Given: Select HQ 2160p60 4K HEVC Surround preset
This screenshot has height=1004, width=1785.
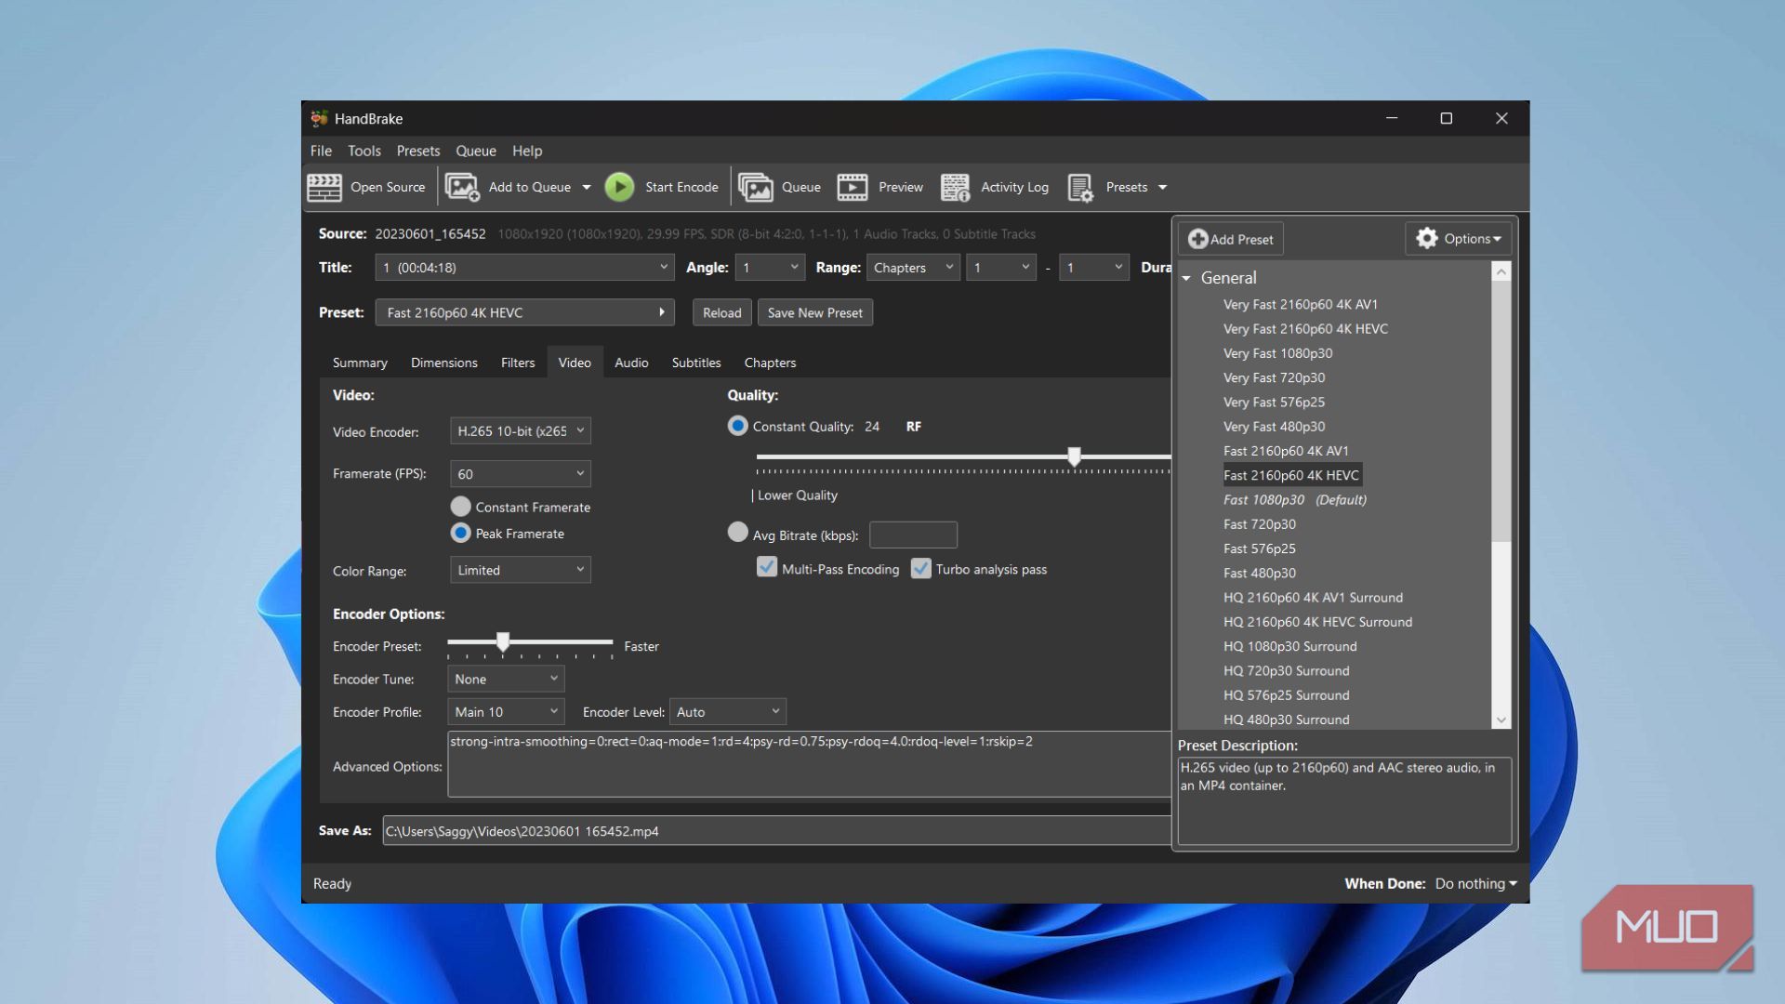Looking at the screenshot, I should tap(1317, 622).
